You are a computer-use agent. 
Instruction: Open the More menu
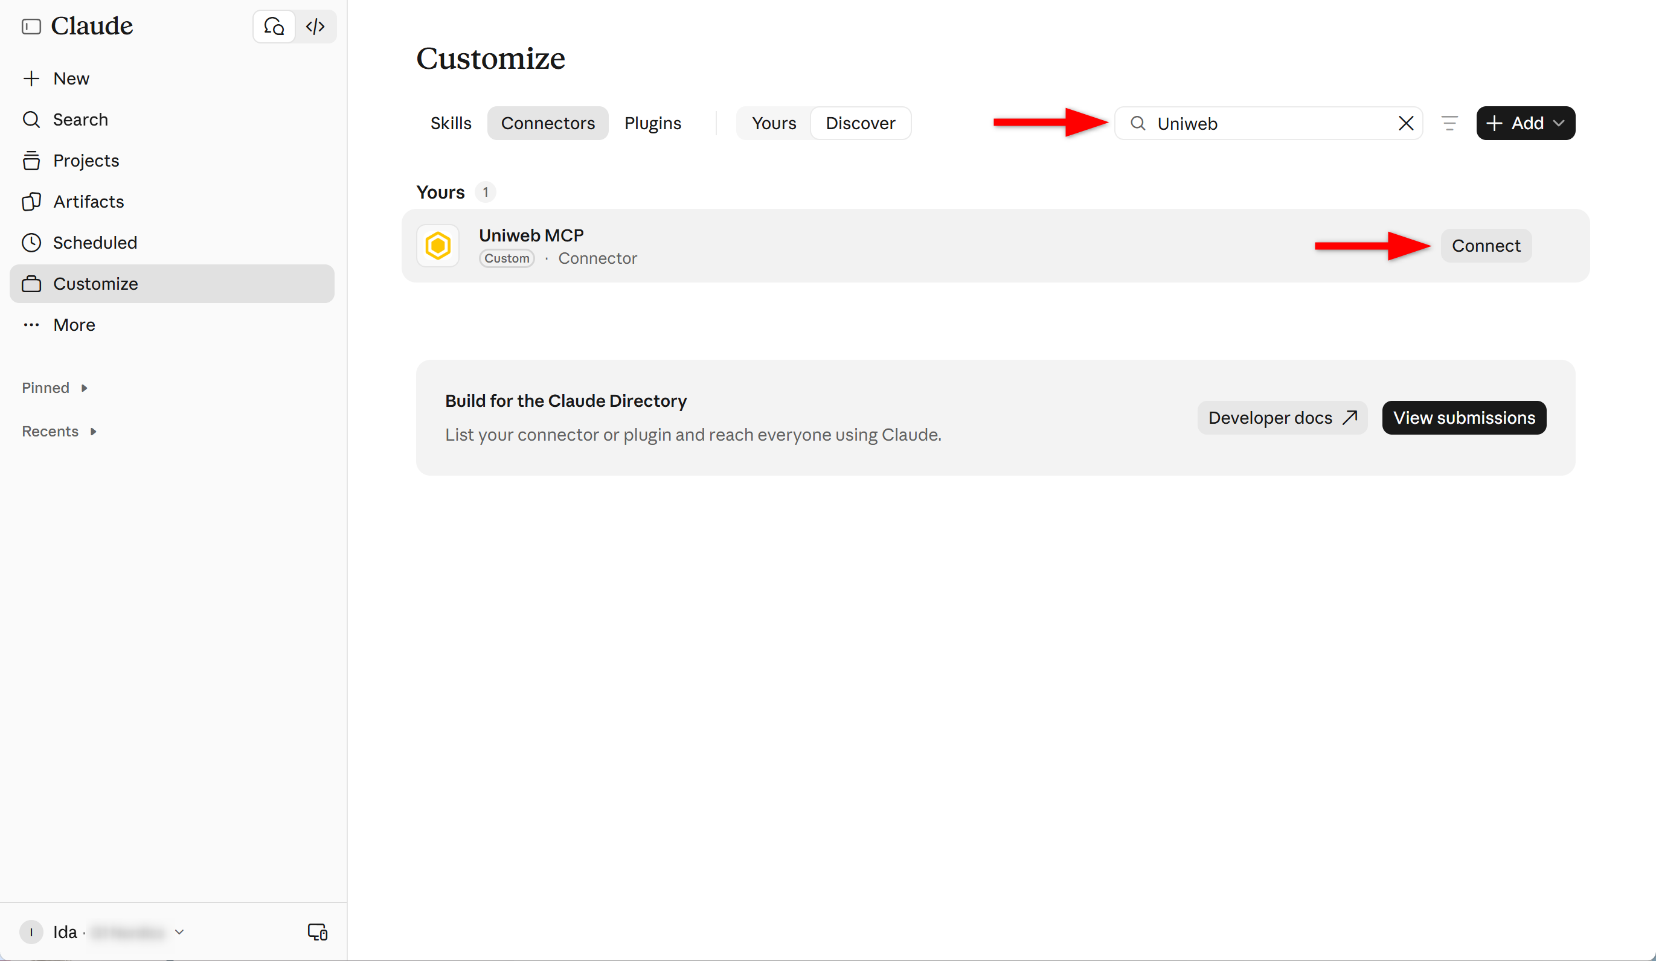[x=172, y=325]
